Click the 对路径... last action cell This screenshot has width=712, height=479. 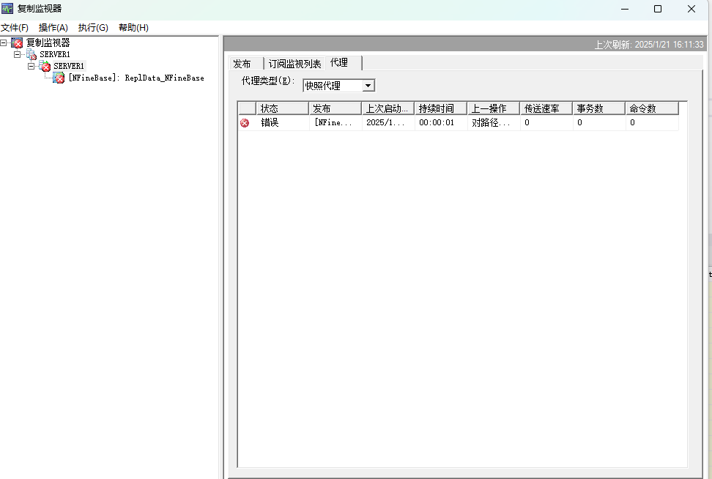[494, 122]
